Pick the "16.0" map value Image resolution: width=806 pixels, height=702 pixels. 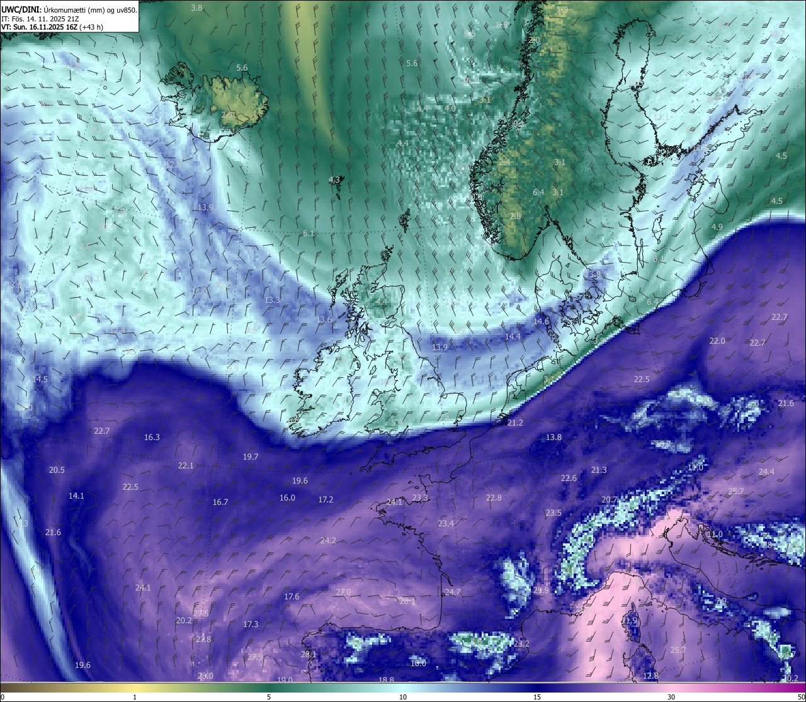click(287, 498)
